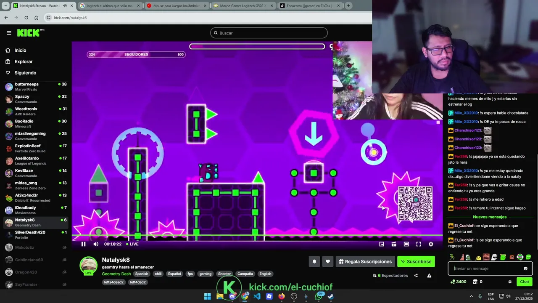The image size is (538, 303).
Task: Open BooRadio channel in sidebar
Action: pos(36,124)
